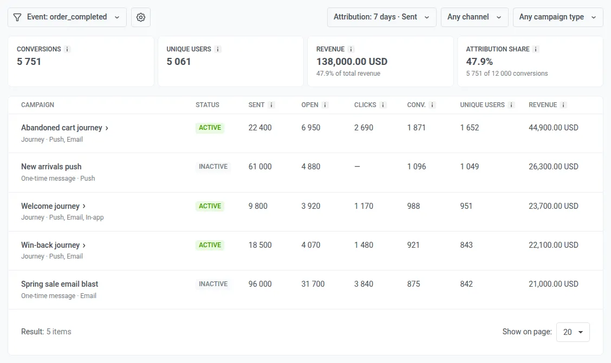Click the info icon beside Sent column

point(271,104)
